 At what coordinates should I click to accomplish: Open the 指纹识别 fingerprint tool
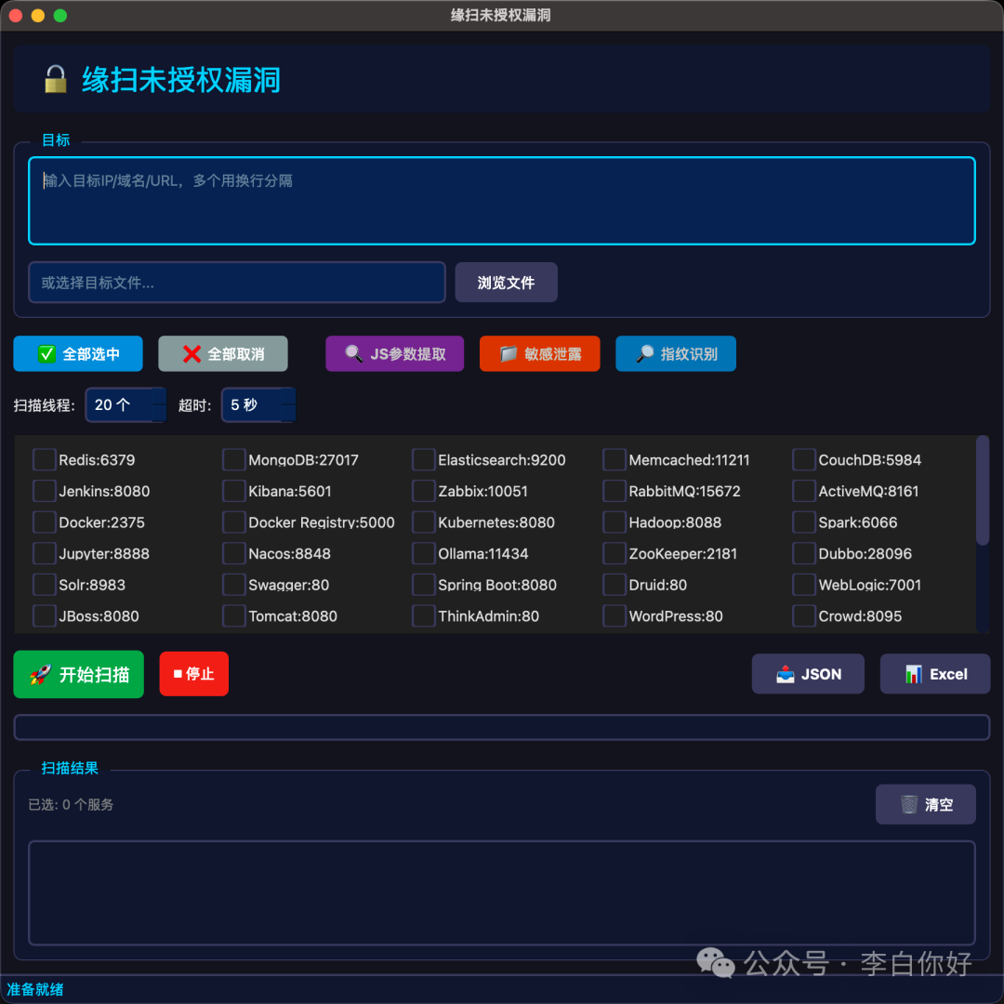(x=676, y=353)
